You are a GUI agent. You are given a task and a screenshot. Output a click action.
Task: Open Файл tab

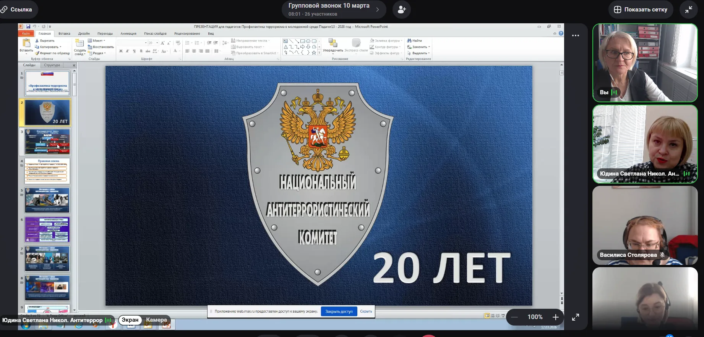pyautogui.click(x=26, y=34)
